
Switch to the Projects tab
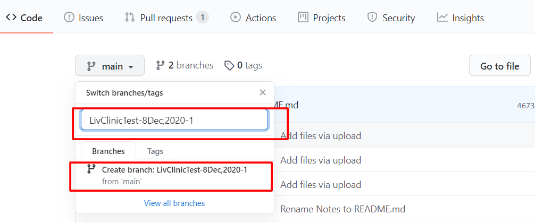click(322, 18)
